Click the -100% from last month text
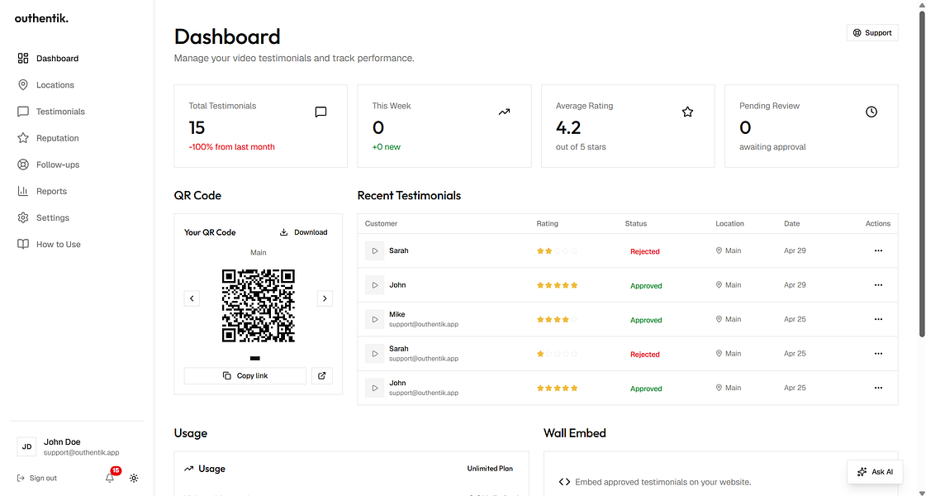Viewport: 926px width, 496px height. [231, 146]
